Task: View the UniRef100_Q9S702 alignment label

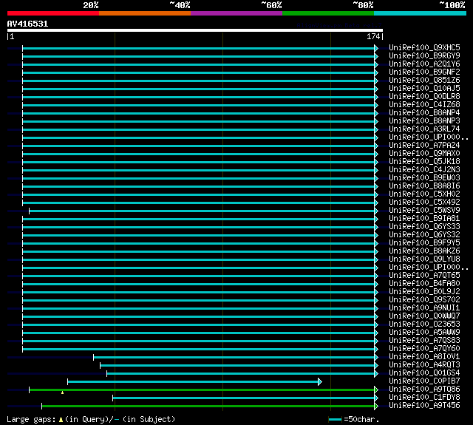Action: 424,300
